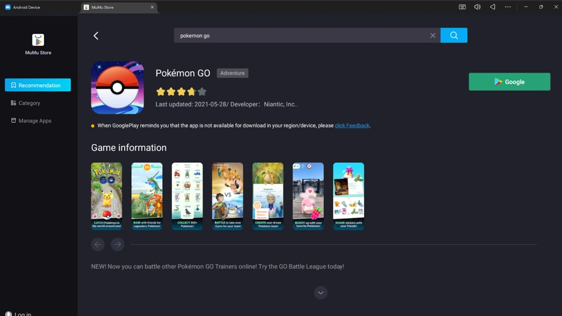Screen dimensions: 562x316
Task: Minimize the emulator window
Action: pos(526,7)
